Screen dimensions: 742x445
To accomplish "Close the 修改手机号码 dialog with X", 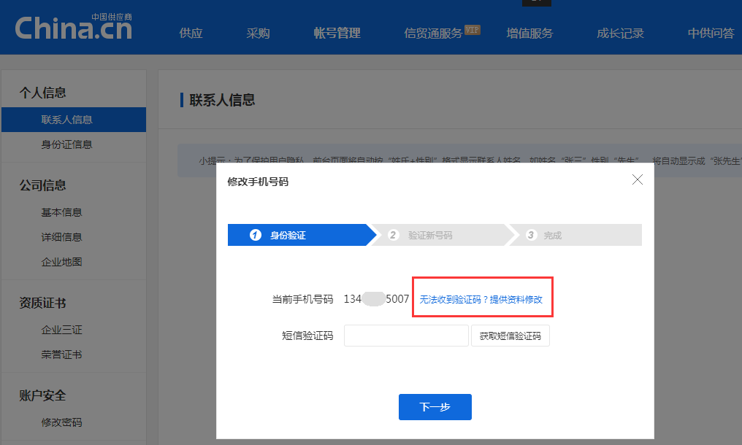I will 638,179.
